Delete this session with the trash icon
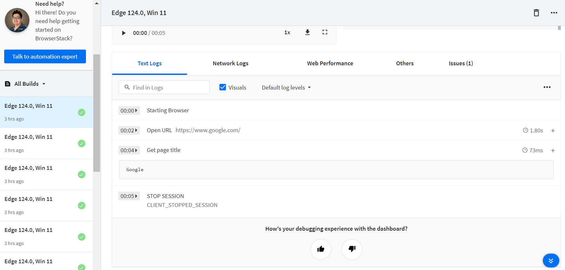 click(x=536, y=13)
